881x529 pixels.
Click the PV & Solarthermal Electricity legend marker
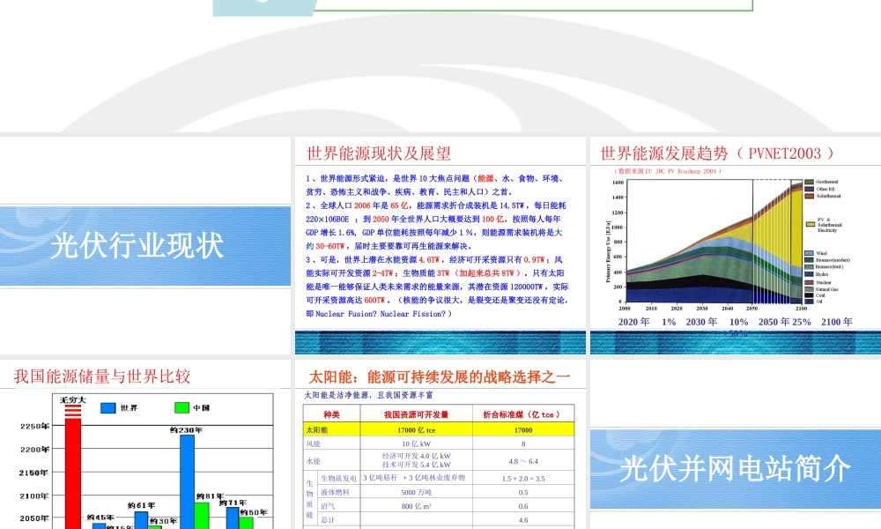pyautogui.click(x=809, y=224)
